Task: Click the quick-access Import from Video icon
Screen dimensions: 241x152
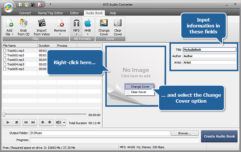Action: tap(33, 5)
